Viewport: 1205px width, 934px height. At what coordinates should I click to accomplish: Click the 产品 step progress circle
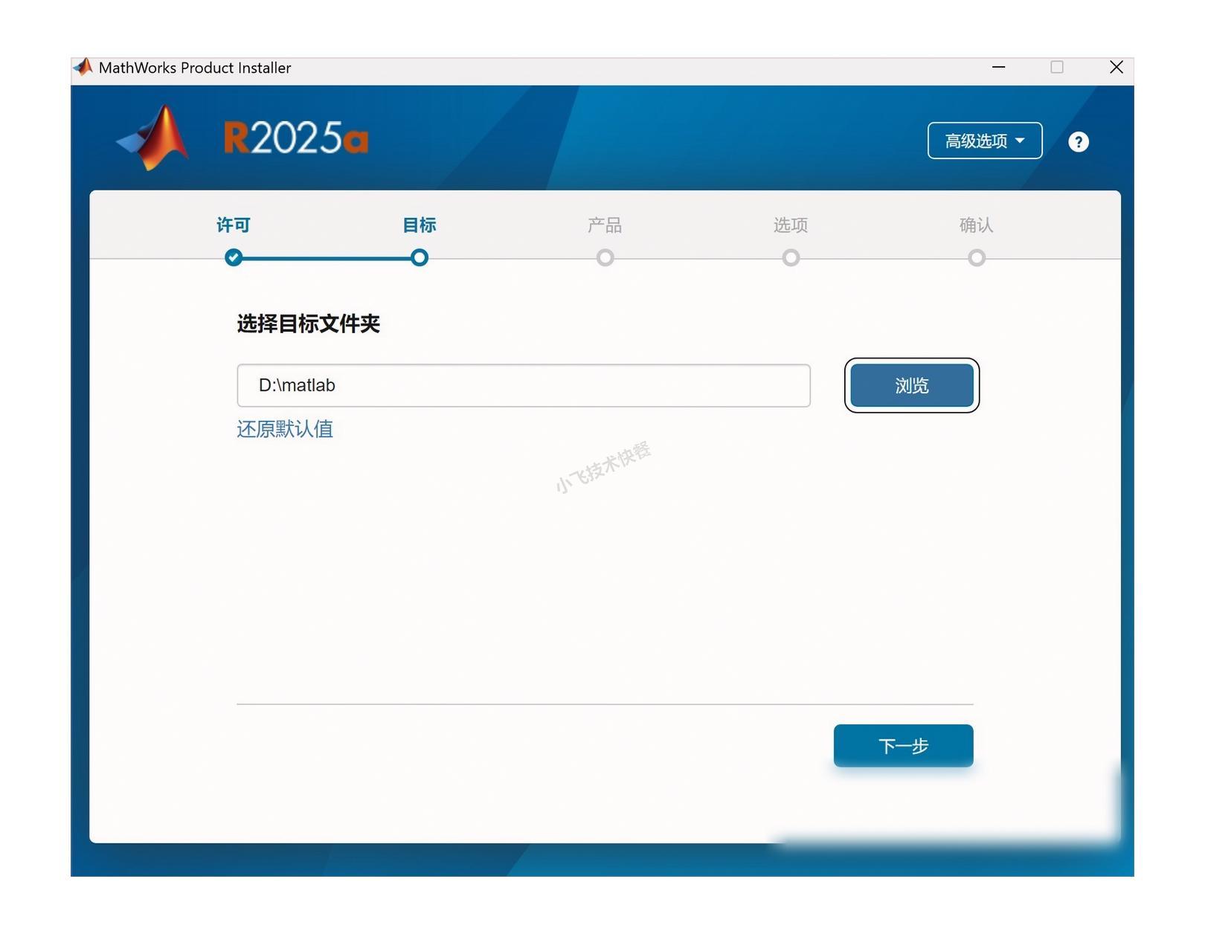pyautogui.click(x=605, y=257)
